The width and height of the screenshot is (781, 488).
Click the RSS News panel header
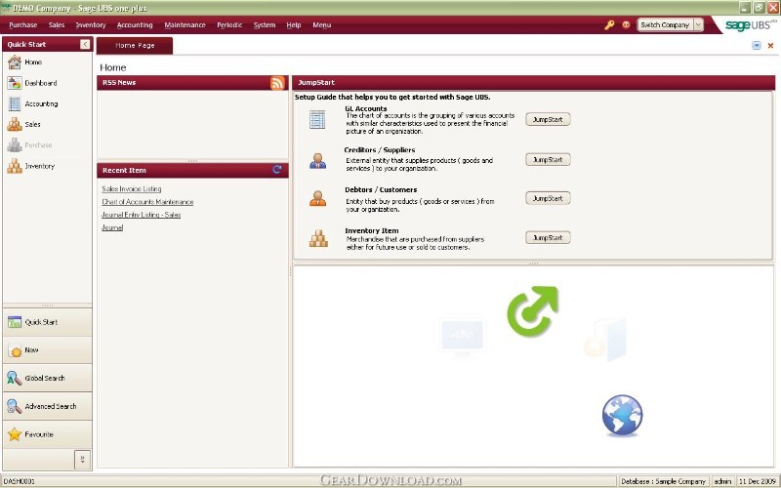[192, 83]
